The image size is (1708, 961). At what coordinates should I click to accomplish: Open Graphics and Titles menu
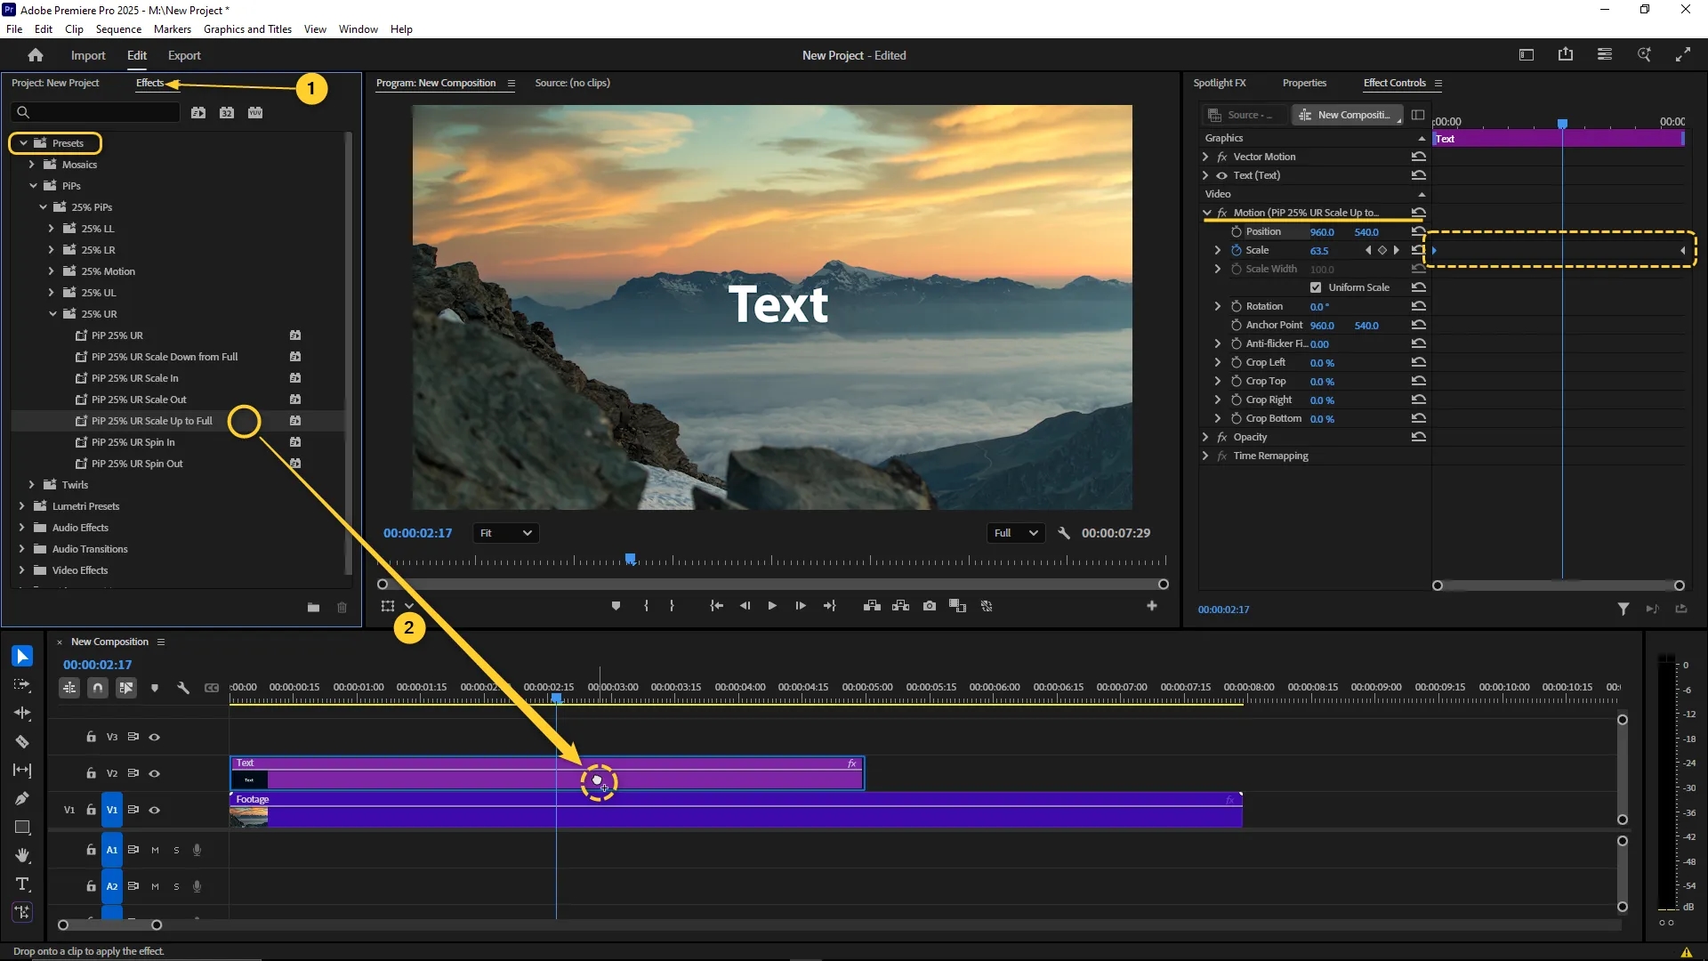tap(247, 29)
